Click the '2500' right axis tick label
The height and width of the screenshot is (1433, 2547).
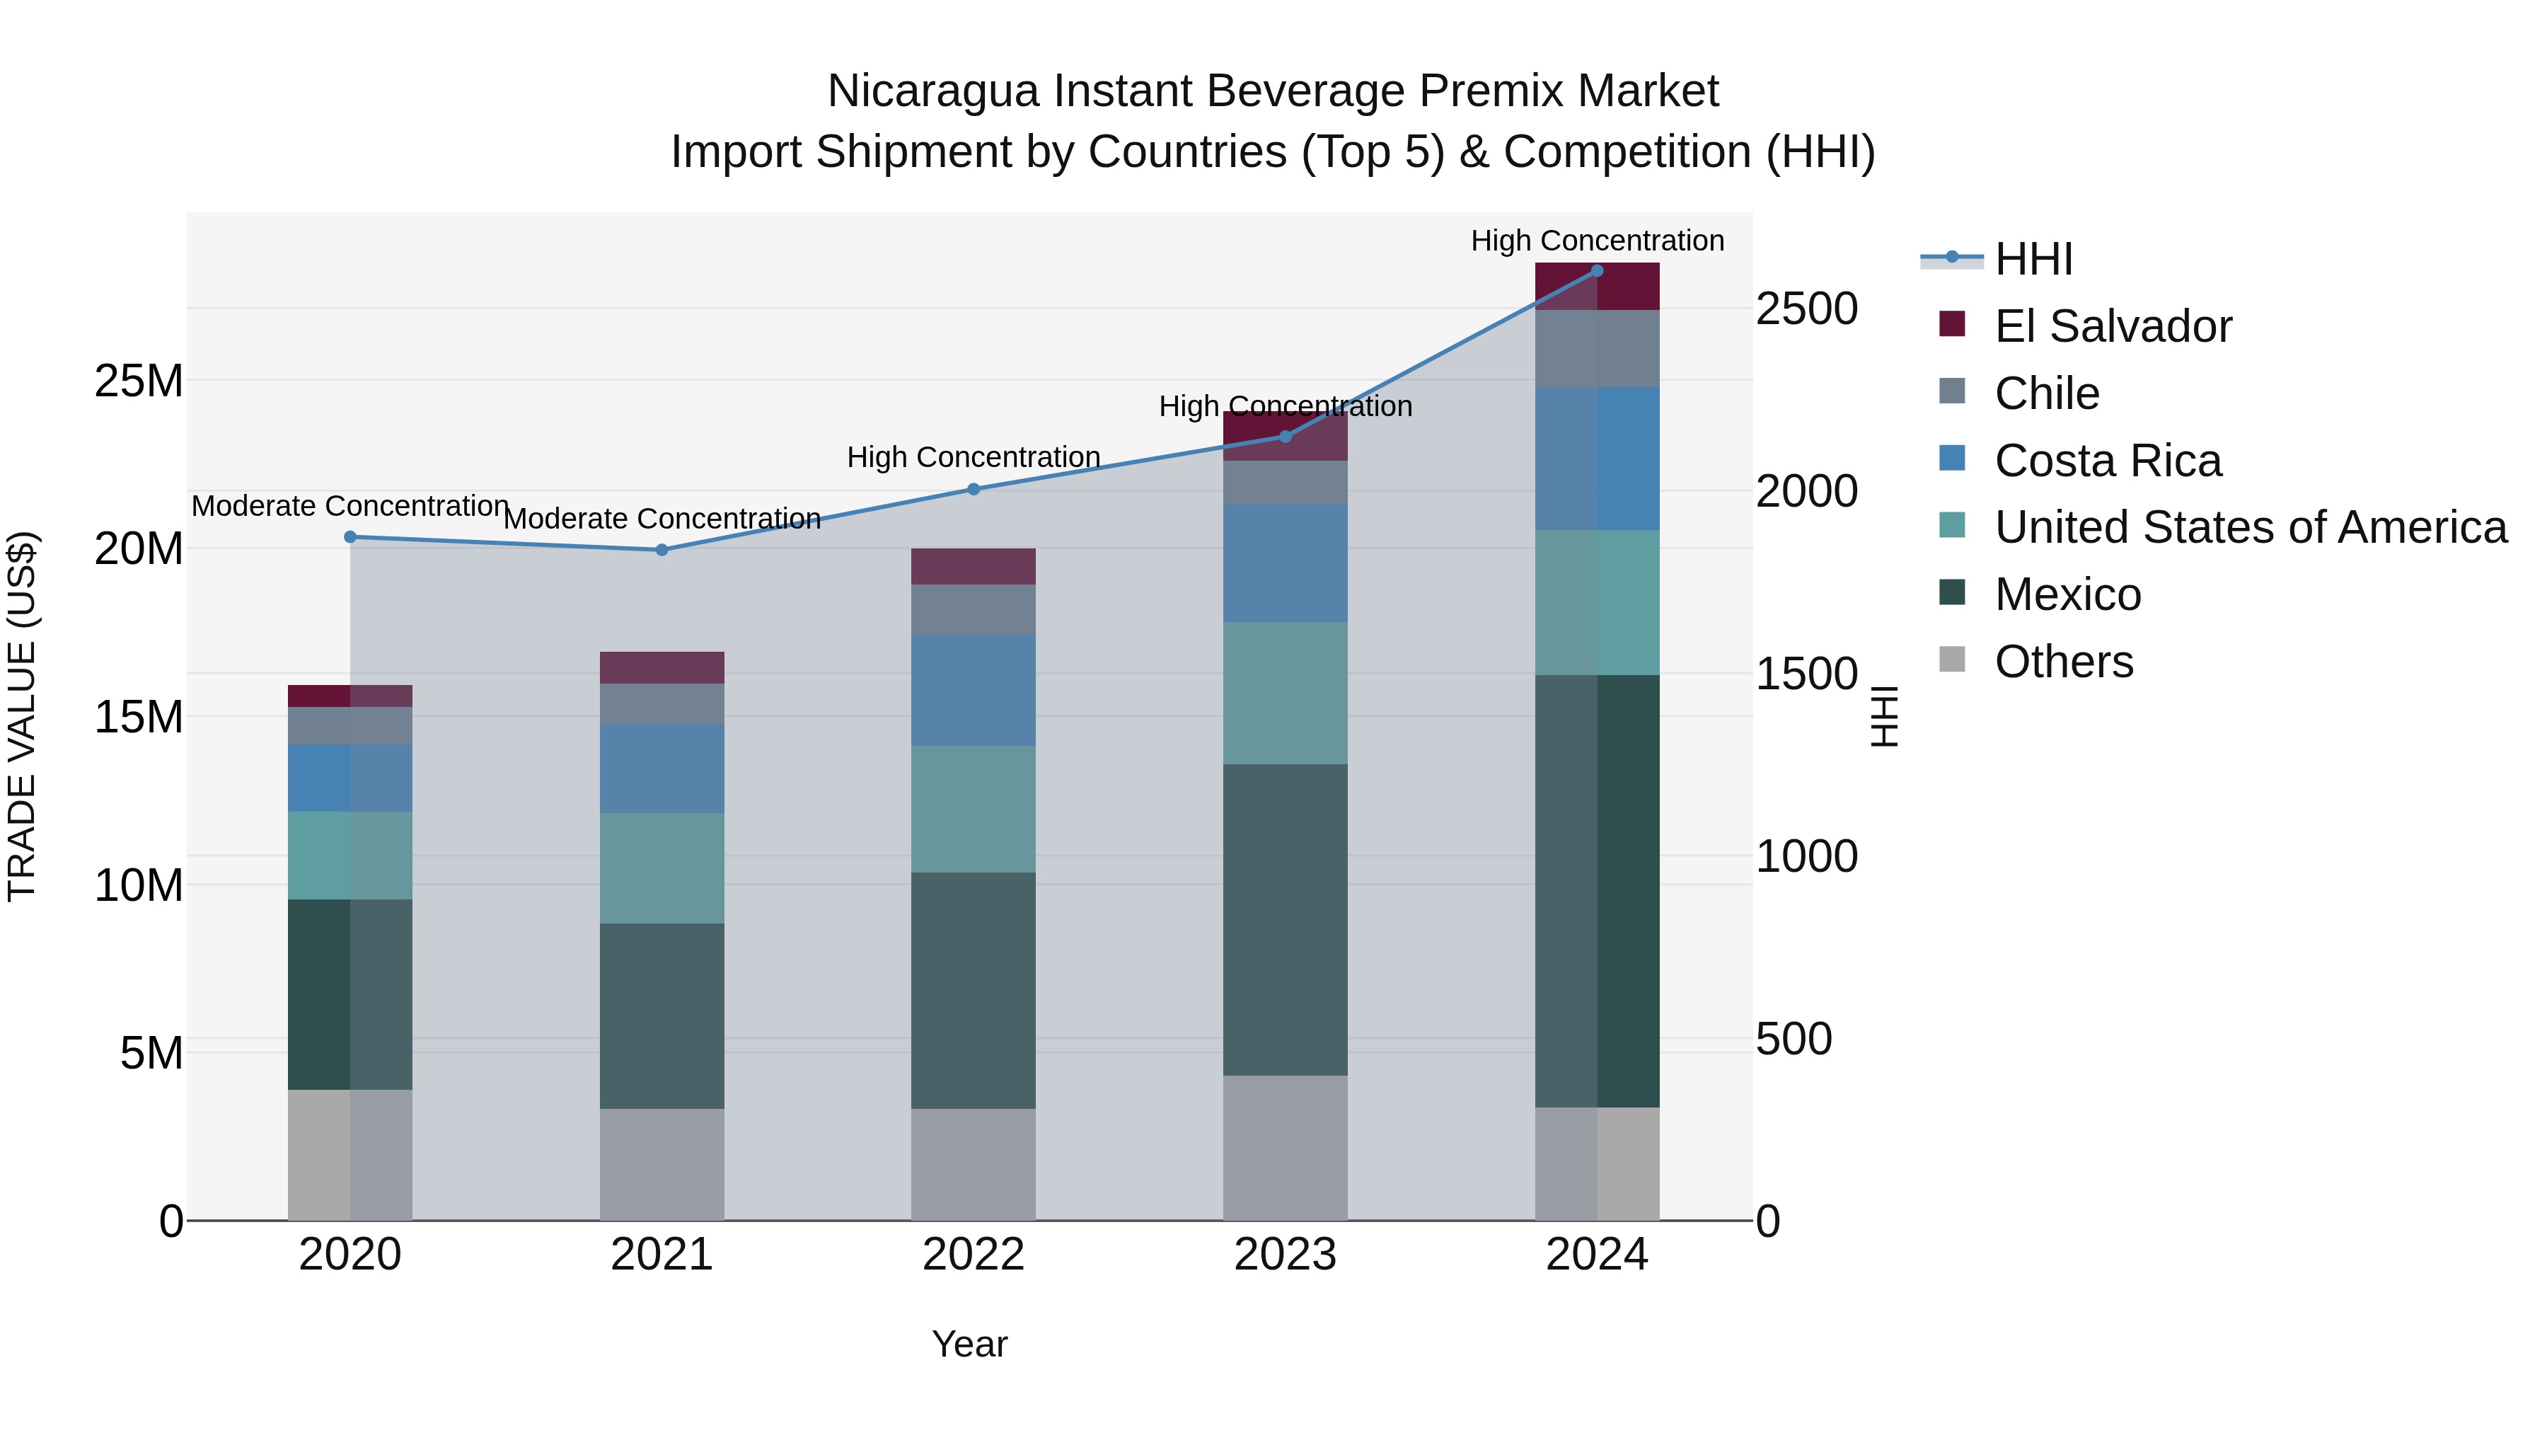[1806, 309]
